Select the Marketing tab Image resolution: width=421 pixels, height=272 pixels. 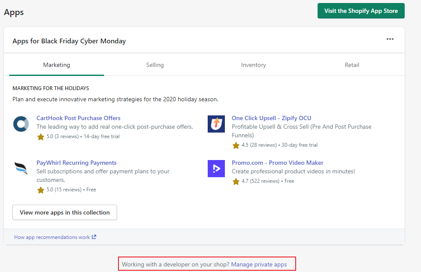57,65
